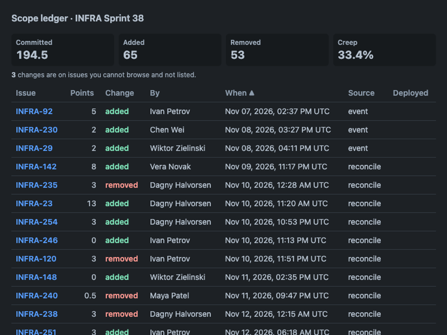Open issue INFRA-148
Image resolution: width=447 pixels, height=335 pixels.
coord(37,277)
